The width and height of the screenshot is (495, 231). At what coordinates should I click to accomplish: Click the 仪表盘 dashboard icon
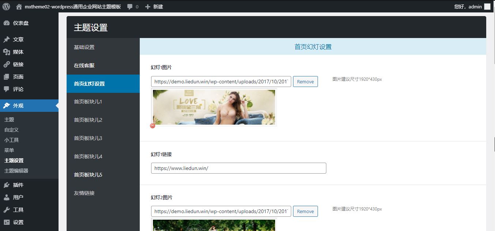pos(7,23)
